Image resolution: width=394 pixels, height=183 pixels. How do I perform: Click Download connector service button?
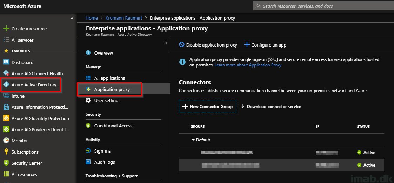pos(271,106)
